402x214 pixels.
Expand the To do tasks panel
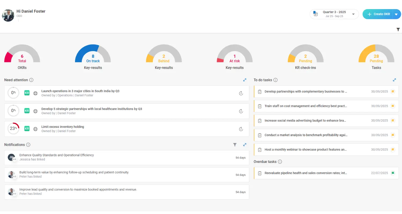394,80
